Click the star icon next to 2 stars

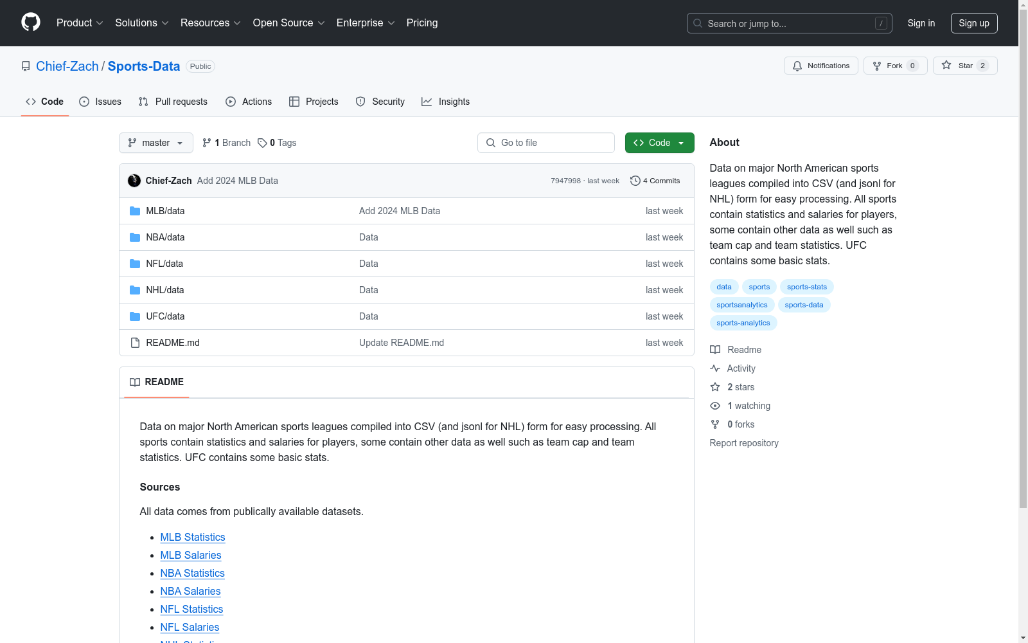[x=715, y=387]
